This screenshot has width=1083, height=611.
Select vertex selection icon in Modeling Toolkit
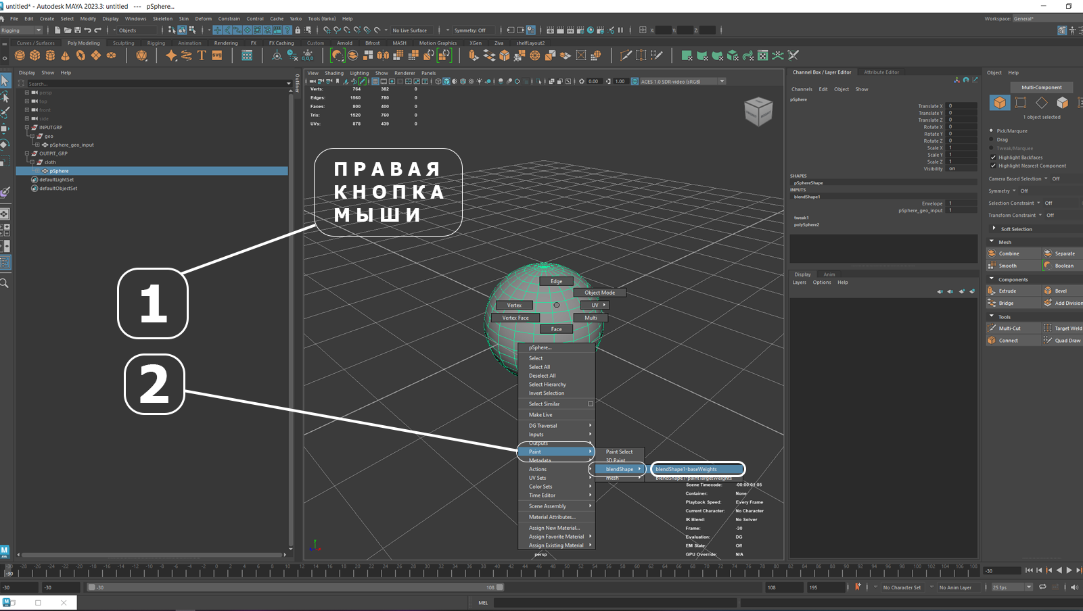(x=1021, y=103)
